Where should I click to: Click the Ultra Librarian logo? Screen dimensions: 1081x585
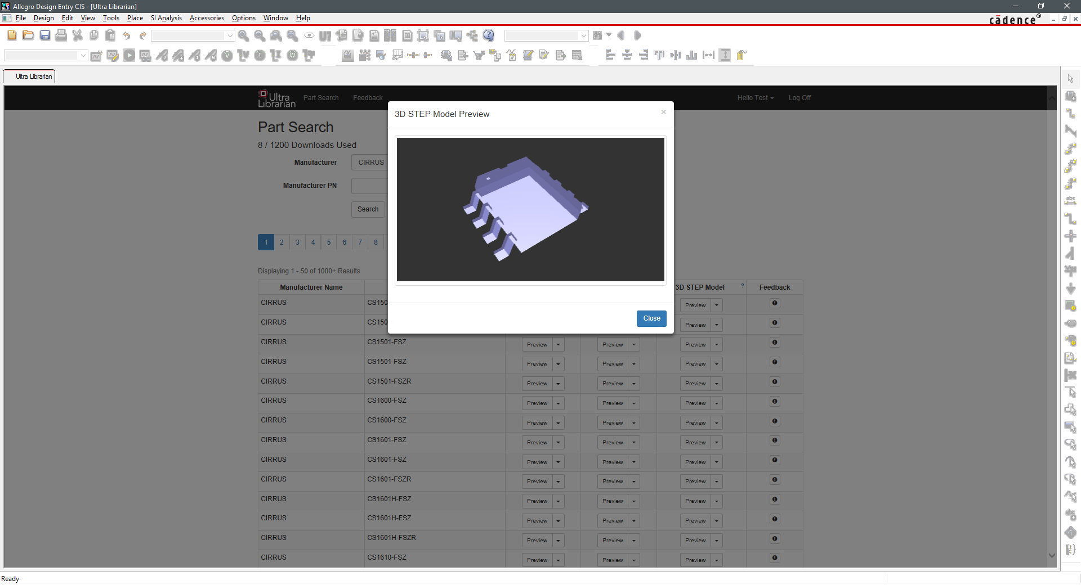[x=276, y=98]
